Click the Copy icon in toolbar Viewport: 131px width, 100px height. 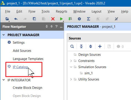34,19
